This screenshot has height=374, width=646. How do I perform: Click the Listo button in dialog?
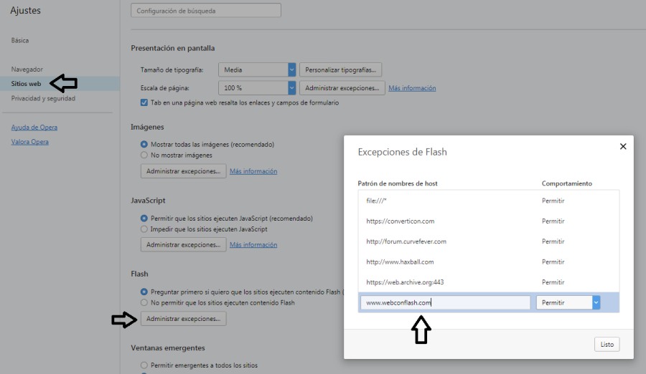coord(607,345)
